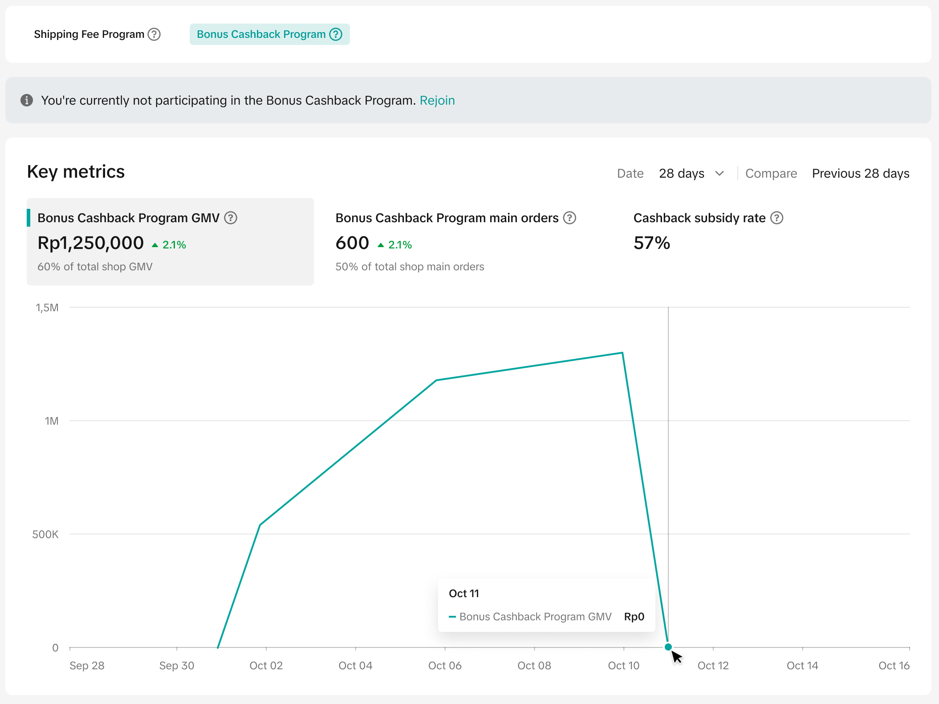The width and height of the screenshot is (939, 704).
Task: Click green up-arrow next to GMV 2.1%
Action: (x=155, y=245)
